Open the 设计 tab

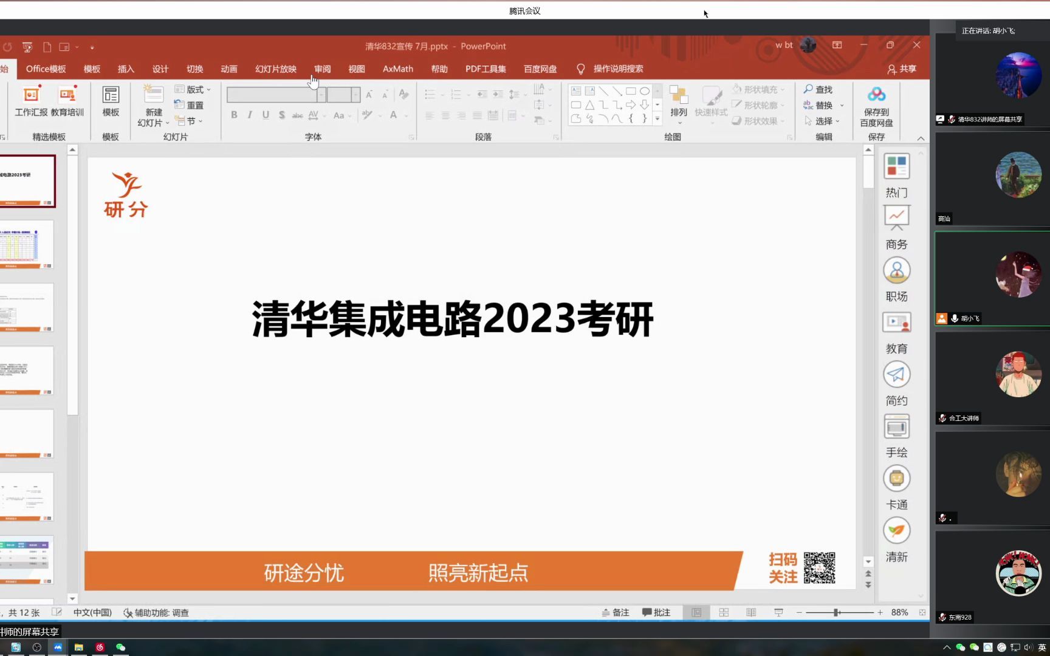(x=160, y=69)
